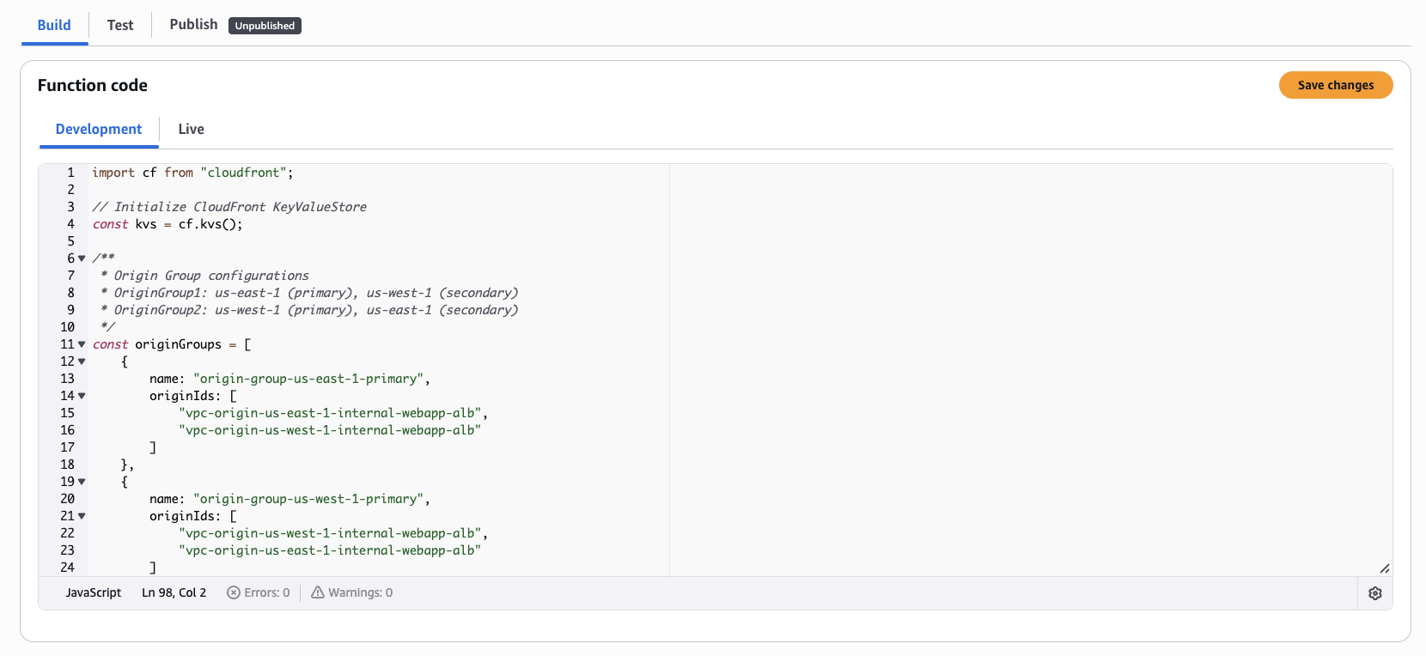Click the Save changes button
Viewport: 1426px width, 656px height.
pyautogui.click(x=1335, y=85)
